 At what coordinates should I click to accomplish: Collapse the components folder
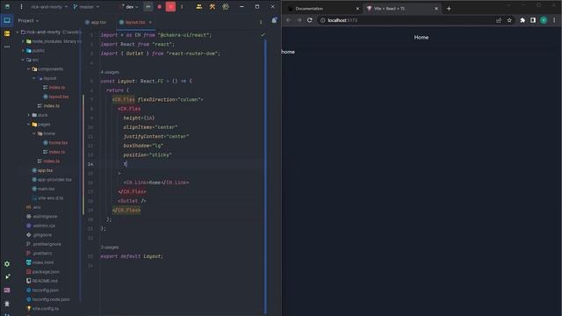pyautogui.click(x=29, y=69)
